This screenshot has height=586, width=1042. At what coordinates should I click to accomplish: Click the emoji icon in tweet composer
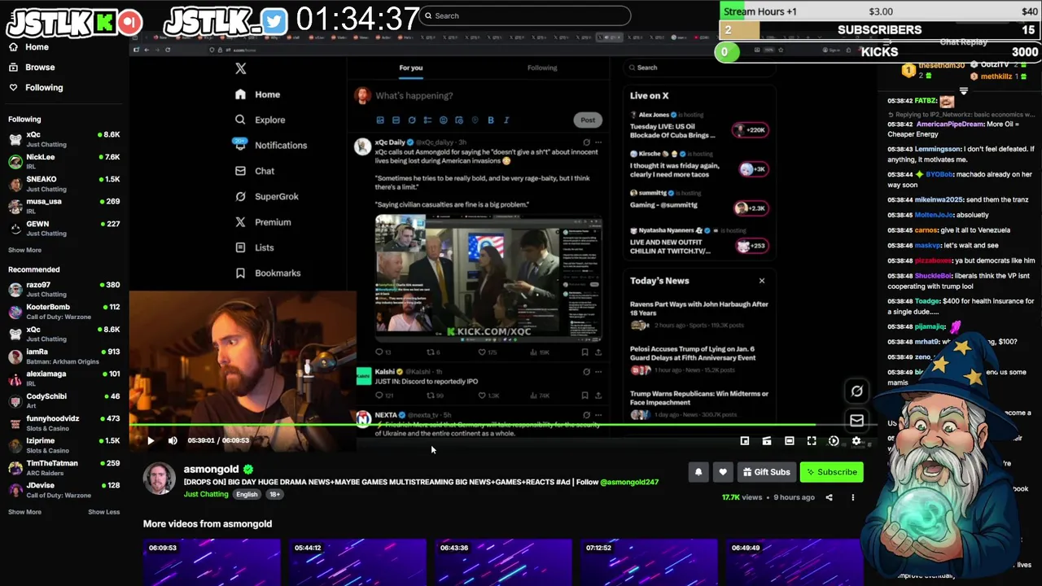click(443, 120)
